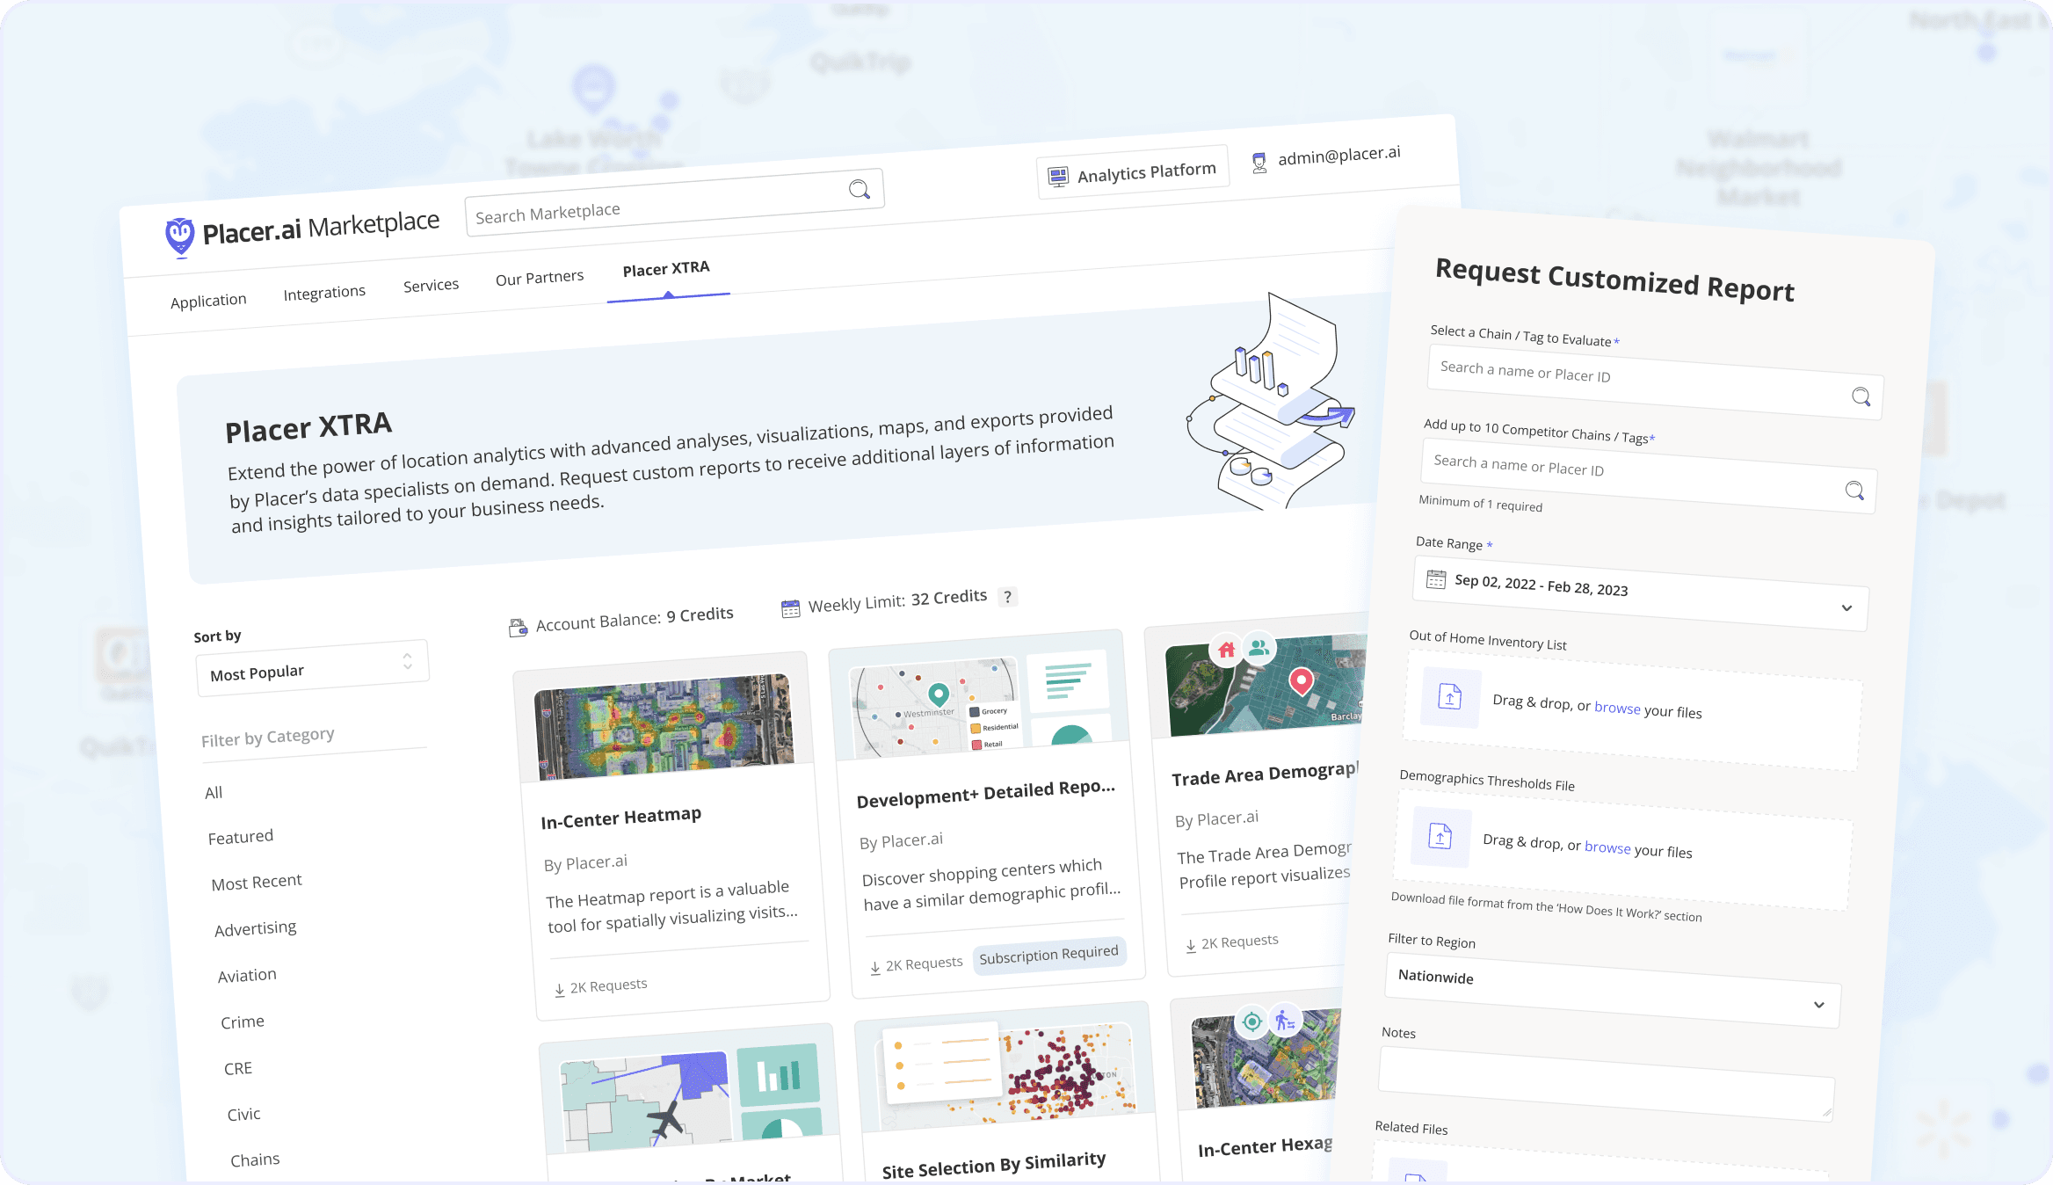Click the weekly limit question mark icon
This screenshot has height=1185, width=2053.
coord(1008,596)
